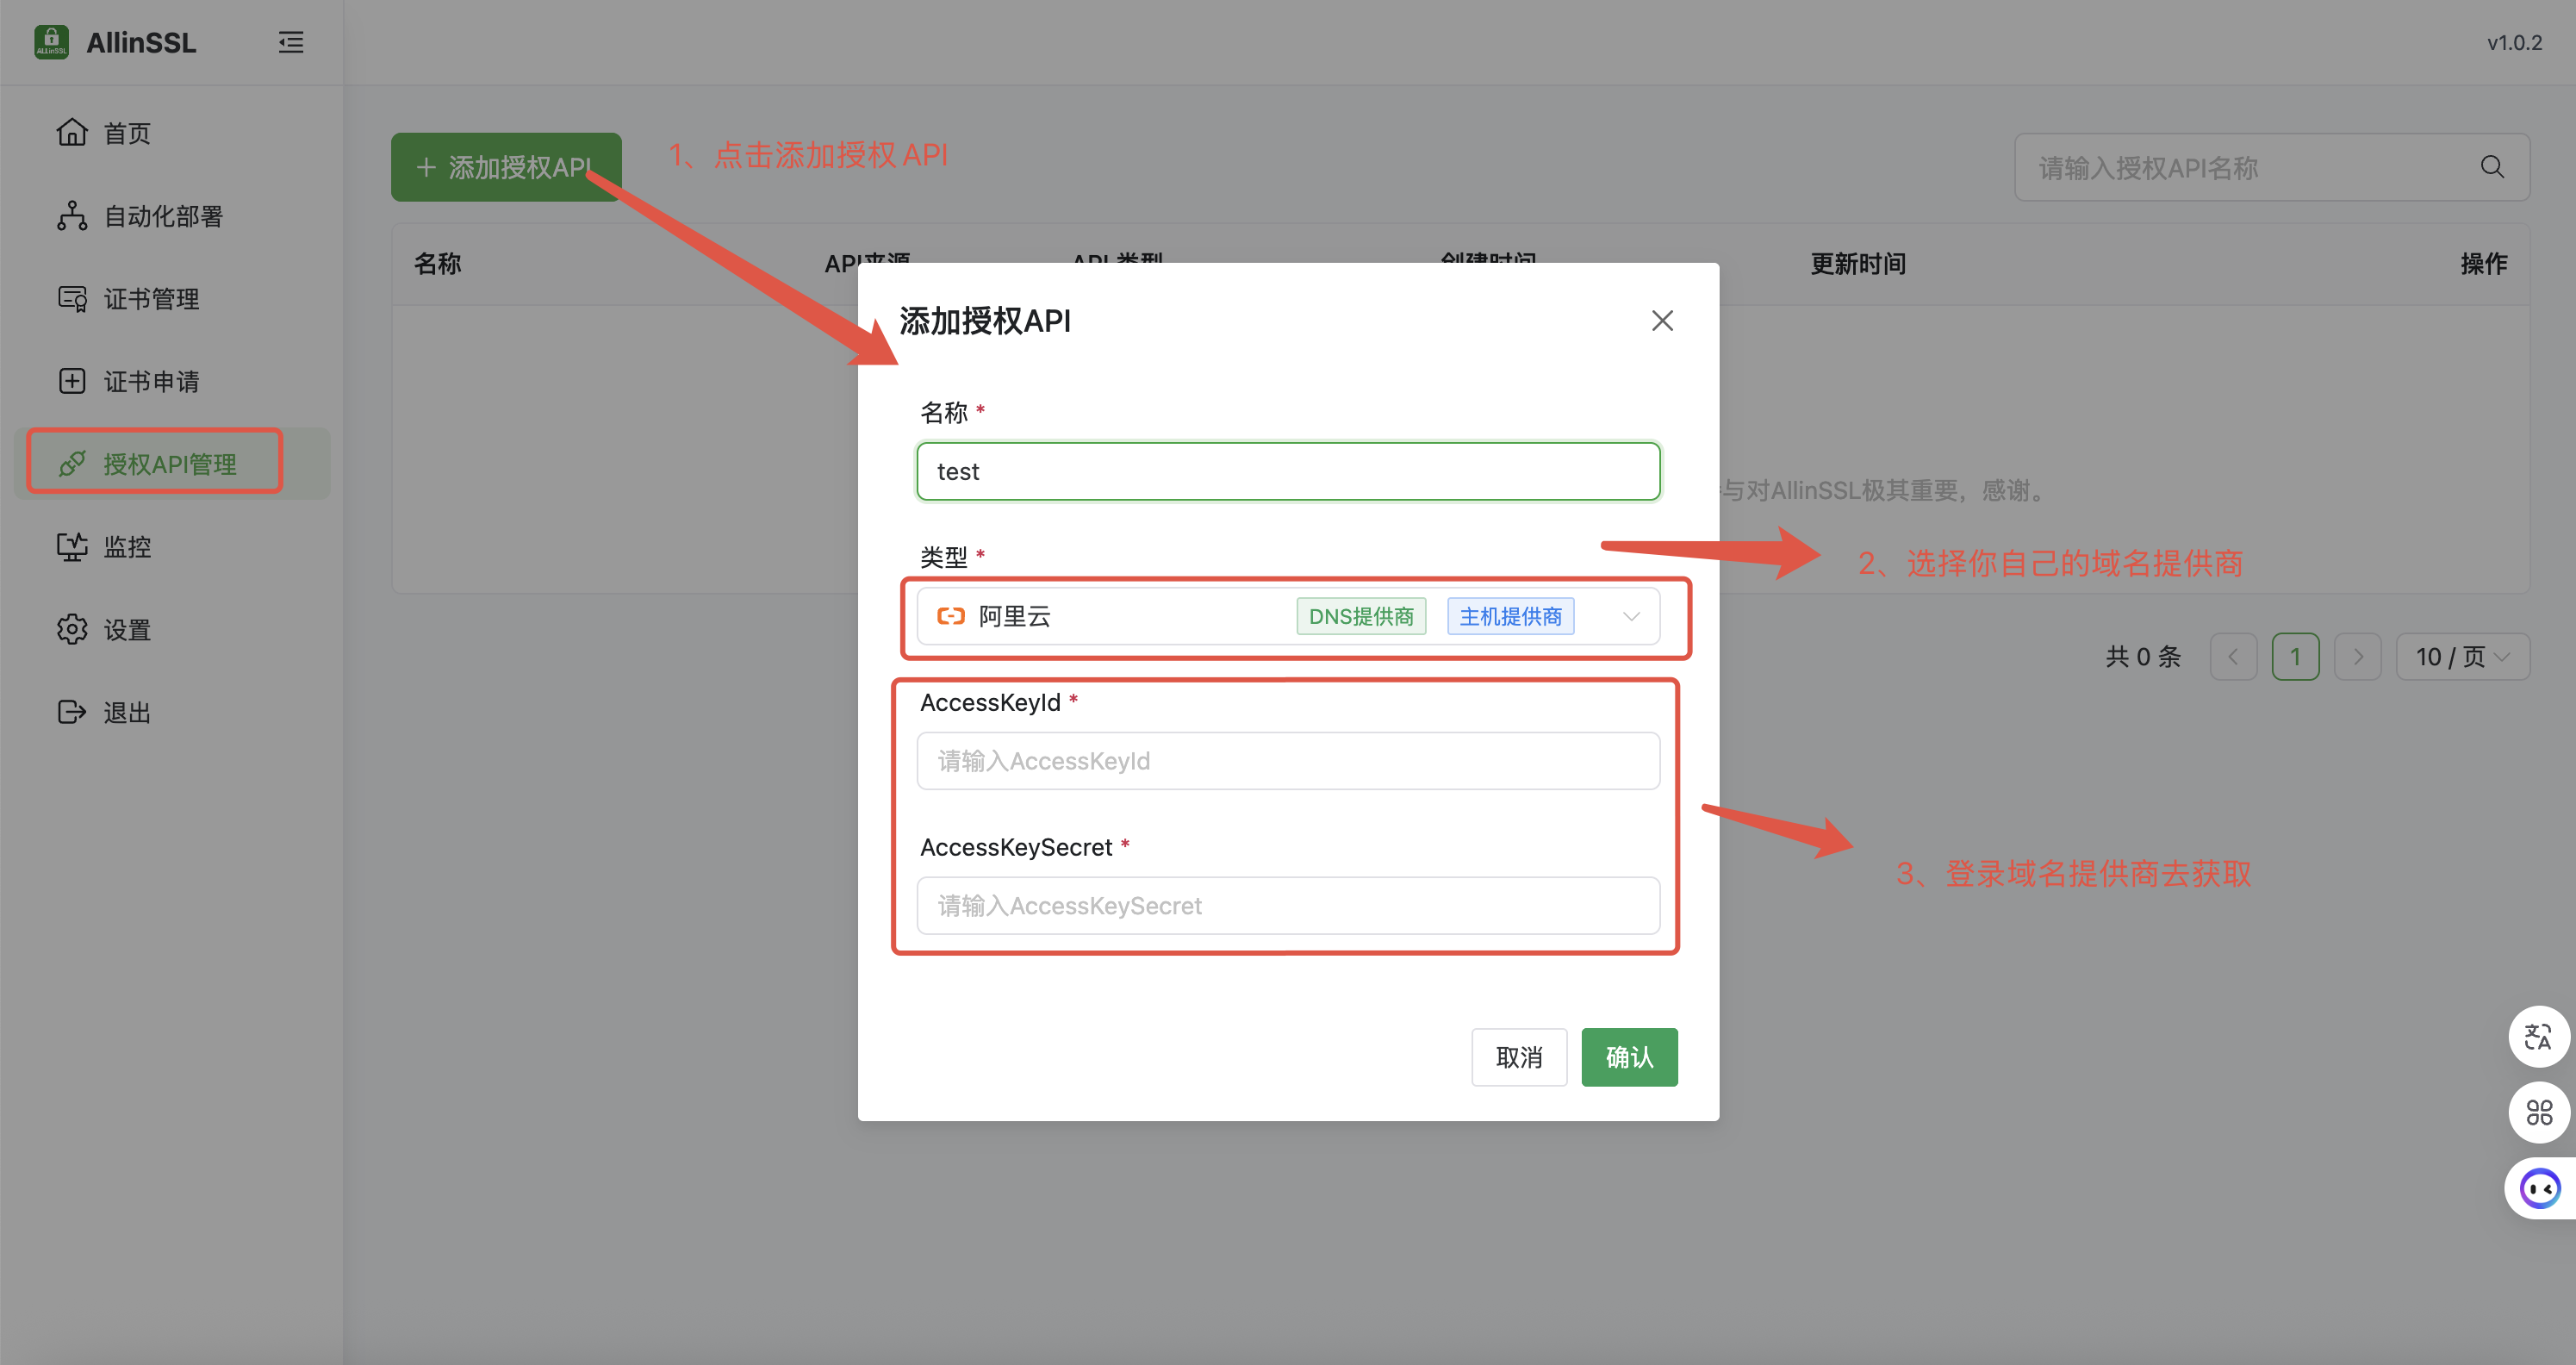The width and height of the screenshot is (2576, 1365).
Task: Close the 添加授权API dialog
Action: click(x=1662, y=321)
